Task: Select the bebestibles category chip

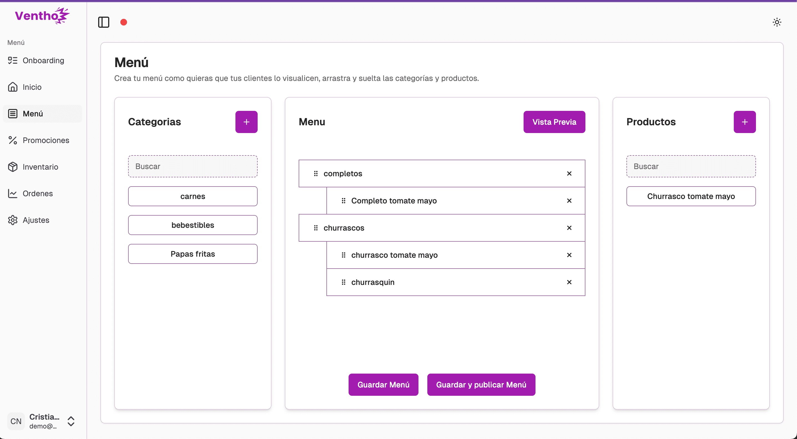Action: 192,225
